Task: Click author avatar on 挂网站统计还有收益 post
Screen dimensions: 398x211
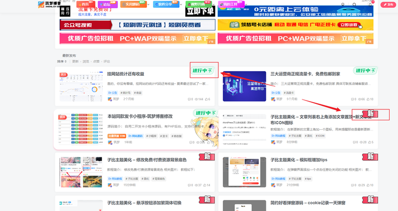Action: 109,99
